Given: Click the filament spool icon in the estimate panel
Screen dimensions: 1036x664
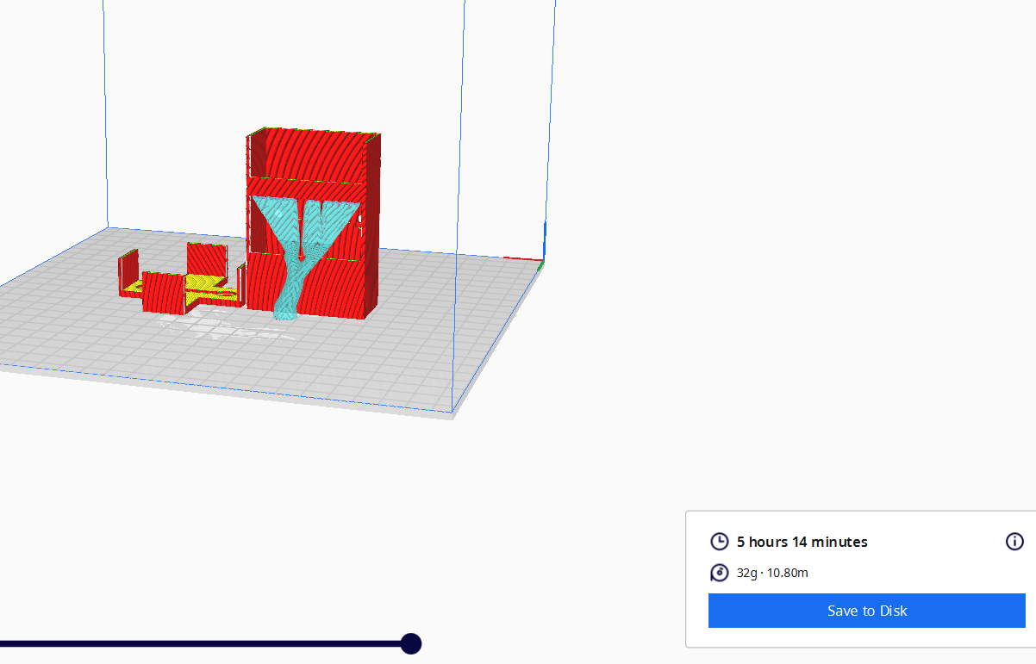Looking at the screenshot, I should (x=719, y=573).
